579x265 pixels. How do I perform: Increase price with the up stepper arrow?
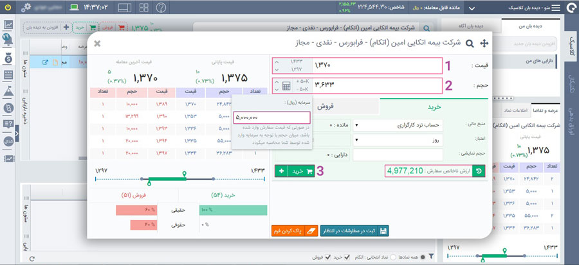(x=277, y=62)
